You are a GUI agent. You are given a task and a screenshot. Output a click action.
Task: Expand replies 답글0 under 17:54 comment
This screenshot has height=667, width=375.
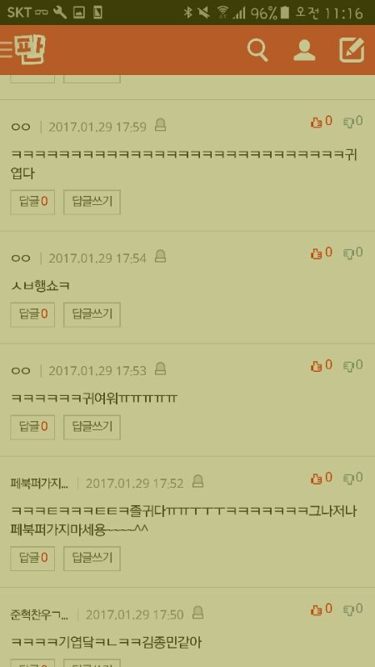[x=32, y=315]
